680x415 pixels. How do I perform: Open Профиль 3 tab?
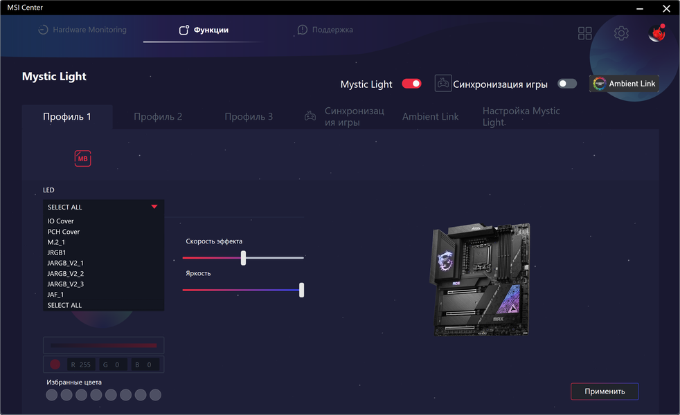[249, 116]
